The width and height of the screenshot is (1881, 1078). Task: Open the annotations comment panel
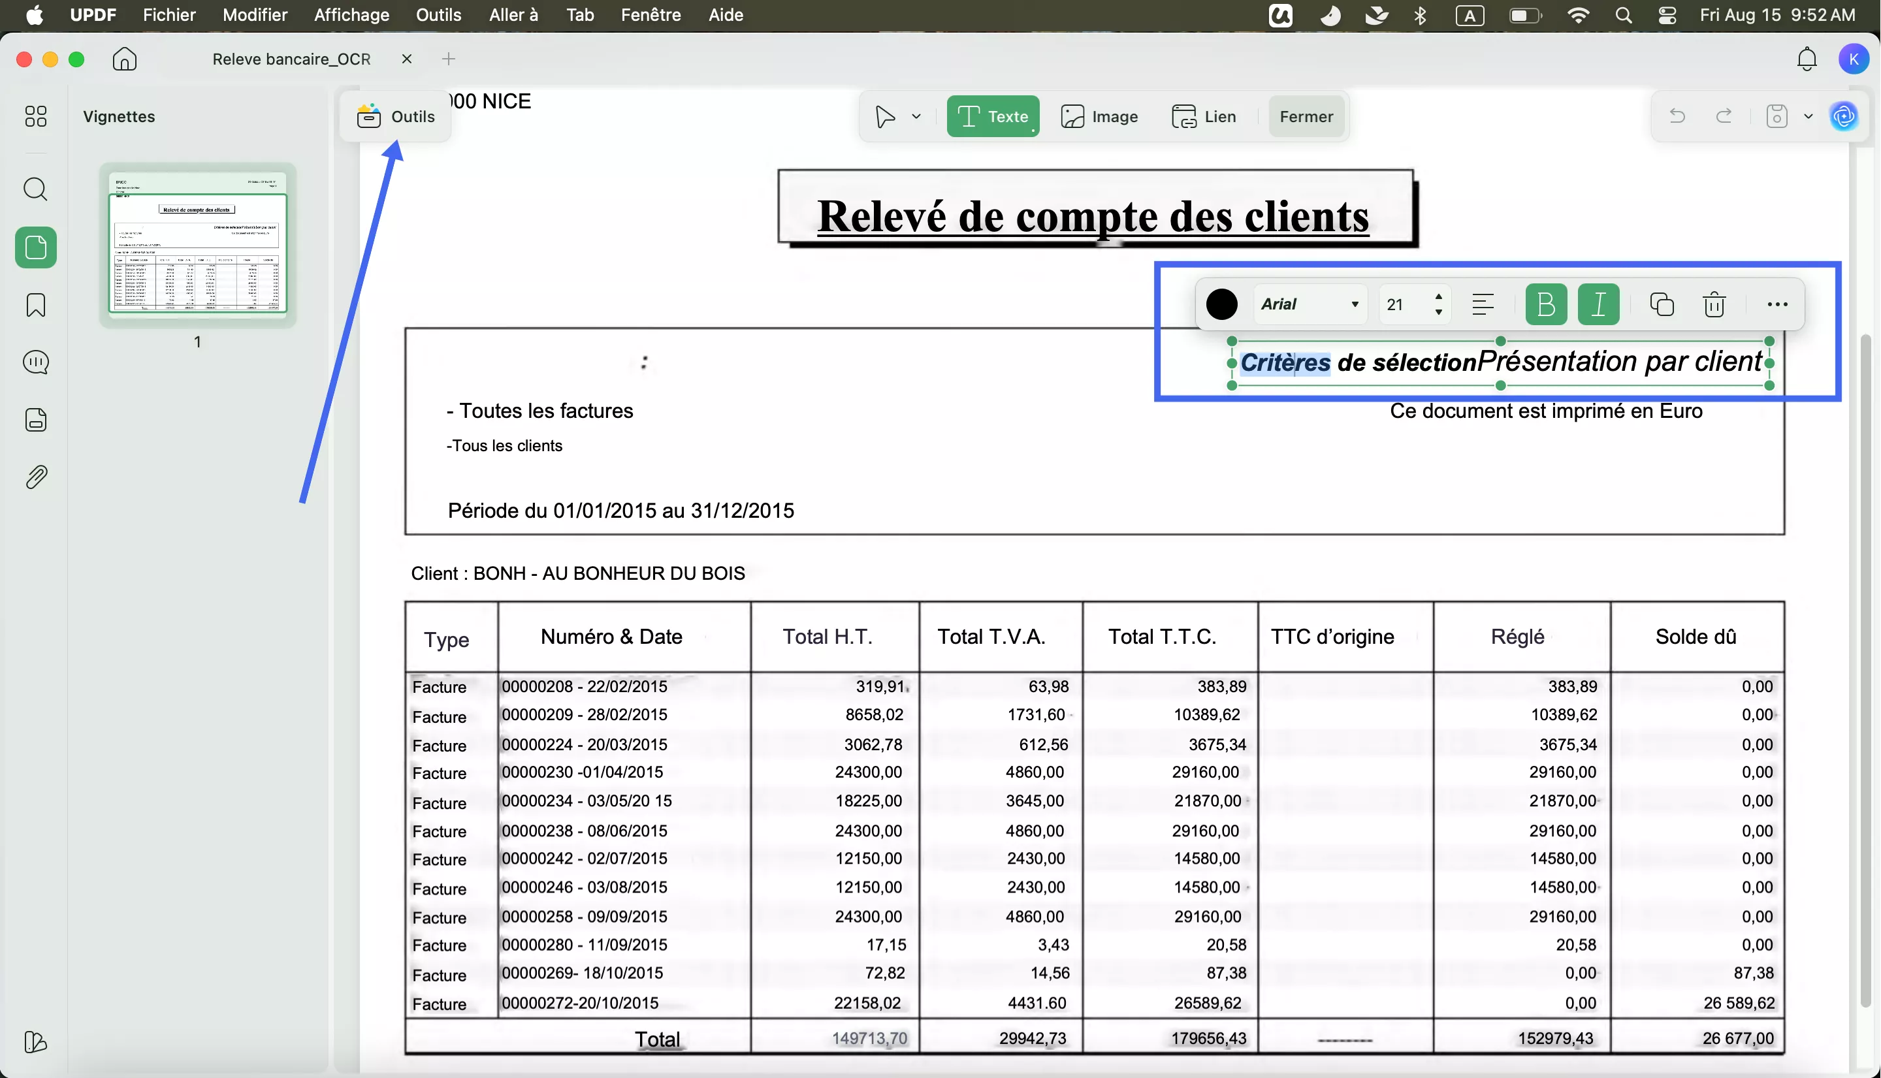coord(35,362)
